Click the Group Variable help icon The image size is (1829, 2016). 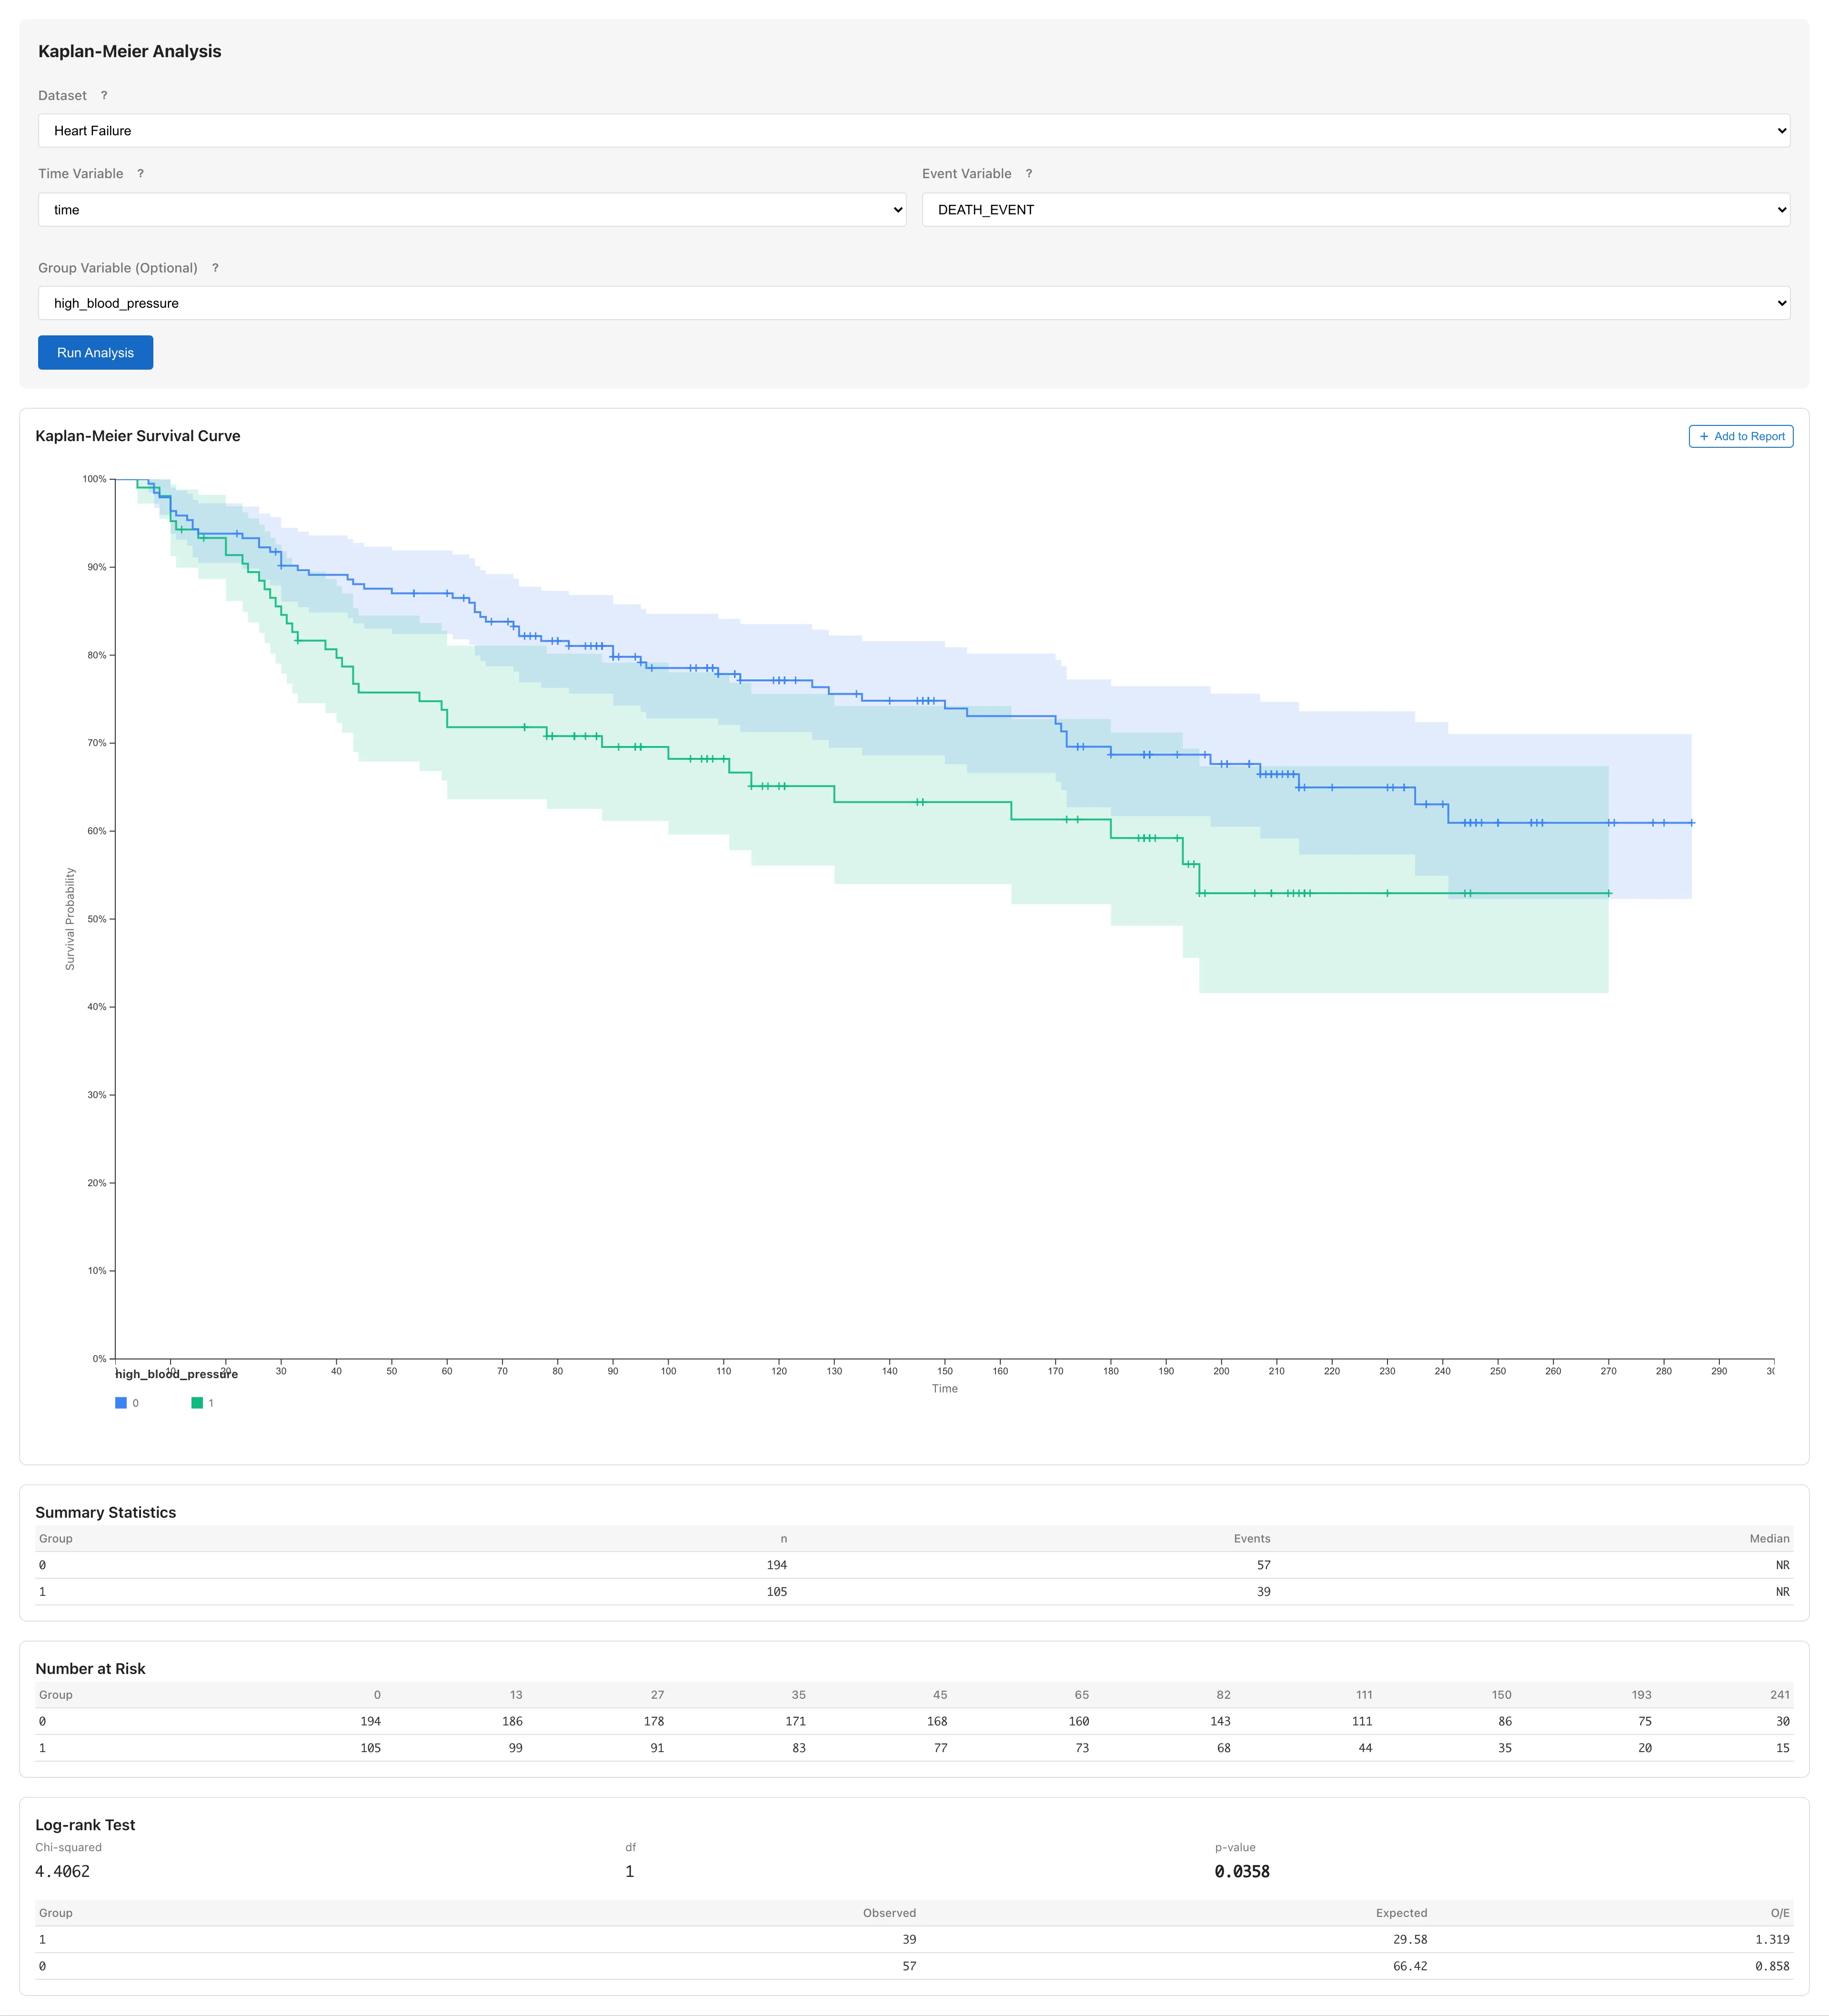point(215,268)
